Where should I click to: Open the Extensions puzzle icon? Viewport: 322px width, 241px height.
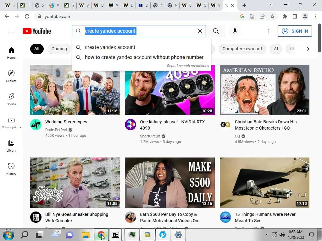click(x=285, y=16)
